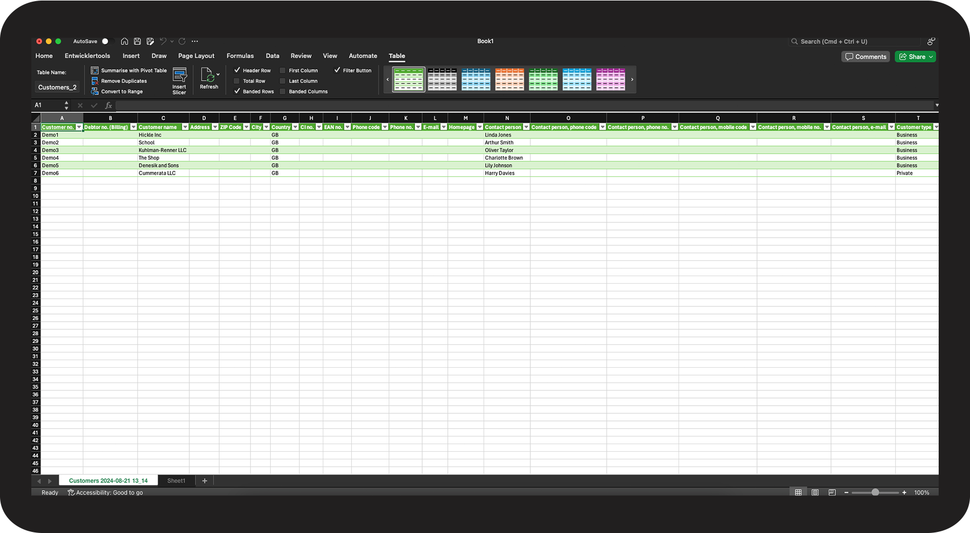The image size is (970, 533).
Task: Switch to Page Layout view icon
Action: [815, 492]
